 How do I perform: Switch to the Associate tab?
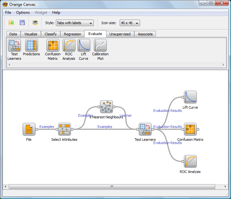click(145, 34)
